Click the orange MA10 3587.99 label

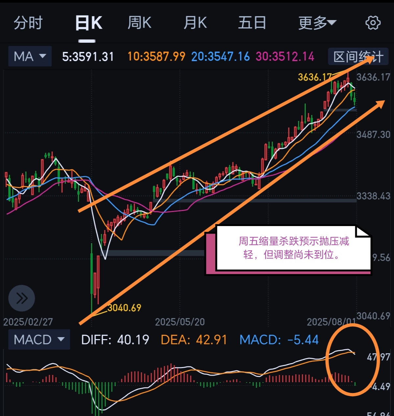coord(156,57)
